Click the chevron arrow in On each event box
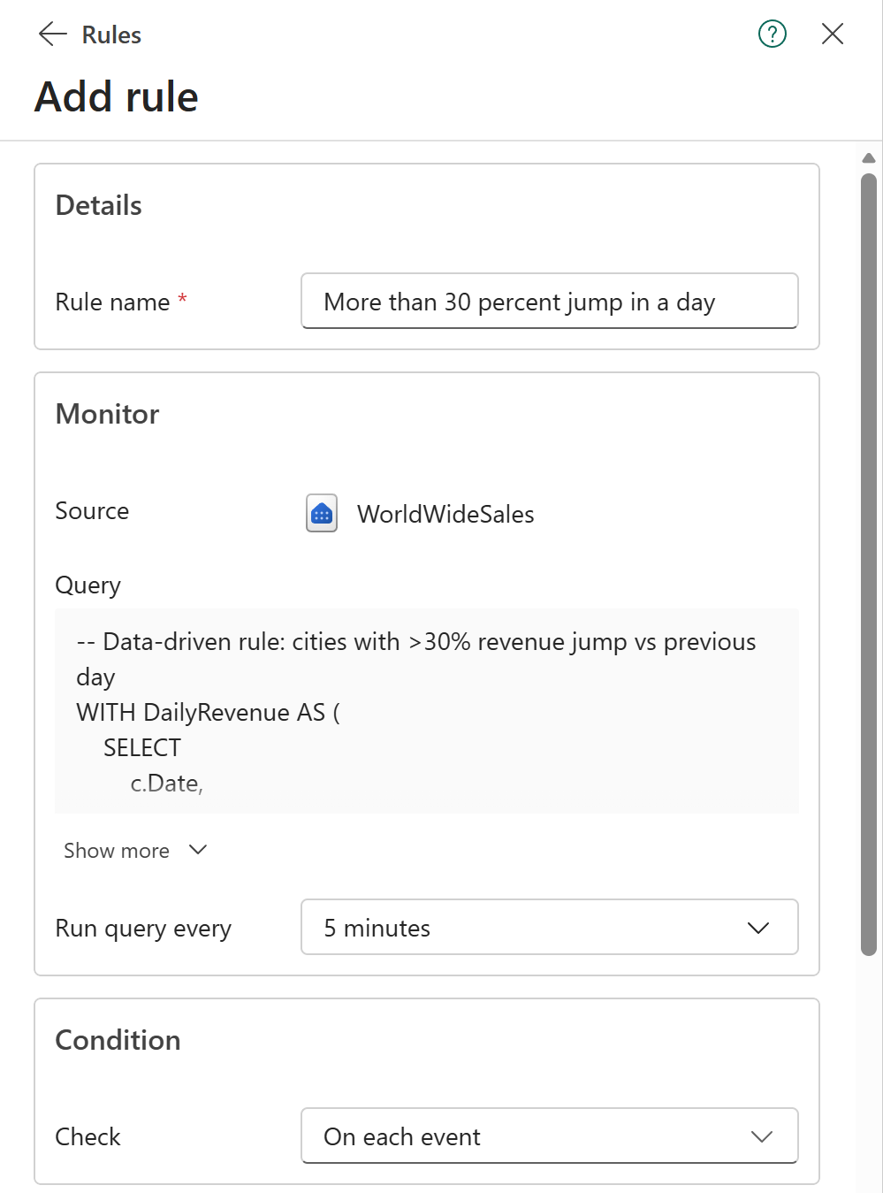Viewport: 883px width, 1193px height. [761, 1136]
